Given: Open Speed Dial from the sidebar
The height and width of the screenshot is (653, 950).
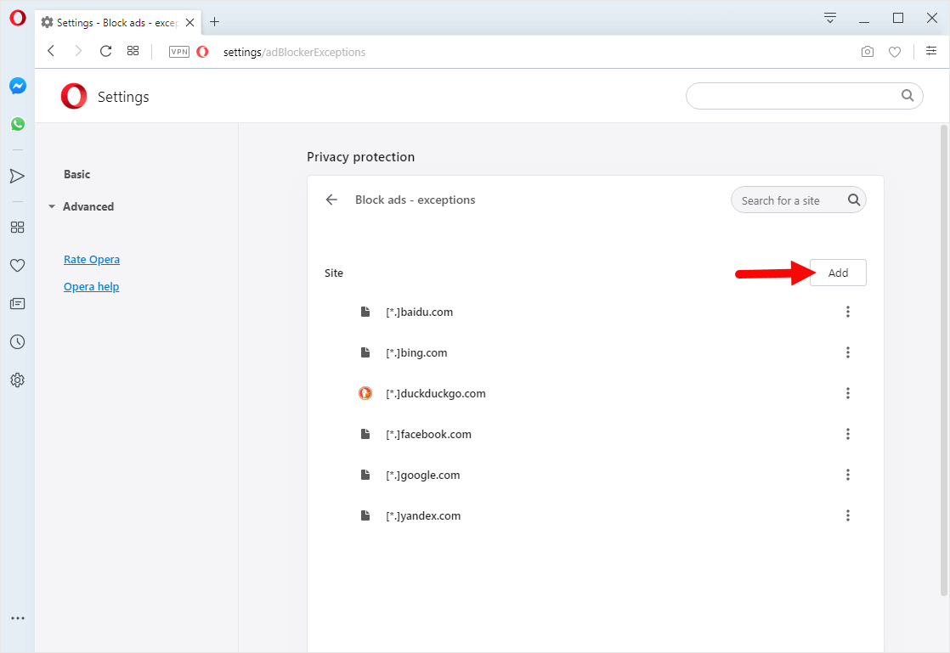Looking at the screenshot, I should [18, 227].
